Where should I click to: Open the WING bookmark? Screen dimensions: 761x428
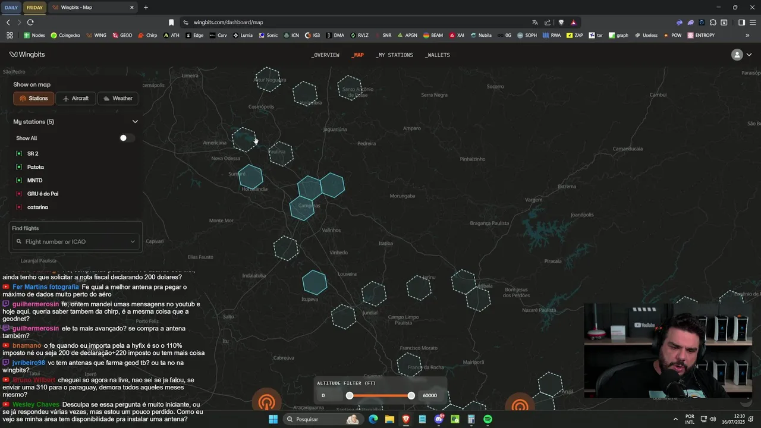pyautogui.click(x=96, y=35)
